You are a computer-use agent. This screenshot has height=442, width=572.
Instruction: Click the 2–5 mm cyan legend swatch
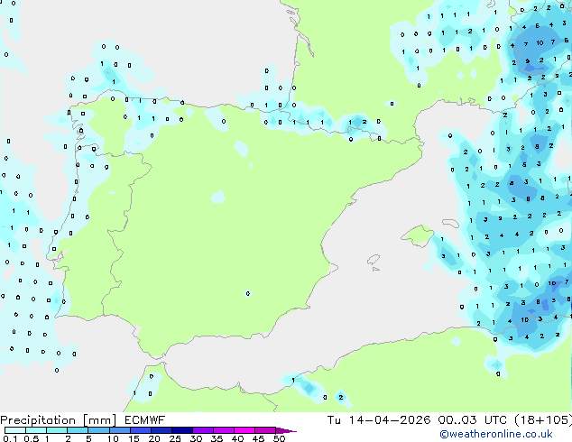coord(78,430)
